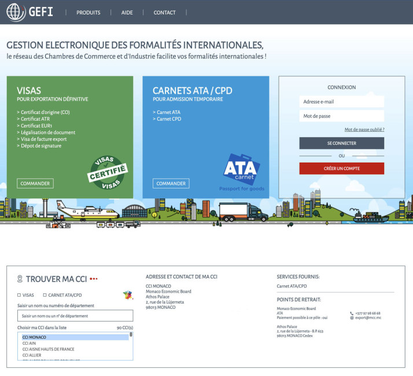Click Mot de passe oublié link
Image resolution: width=413 pixels, height=376 pixels.
pyautogui.click(x=364, y=130)
